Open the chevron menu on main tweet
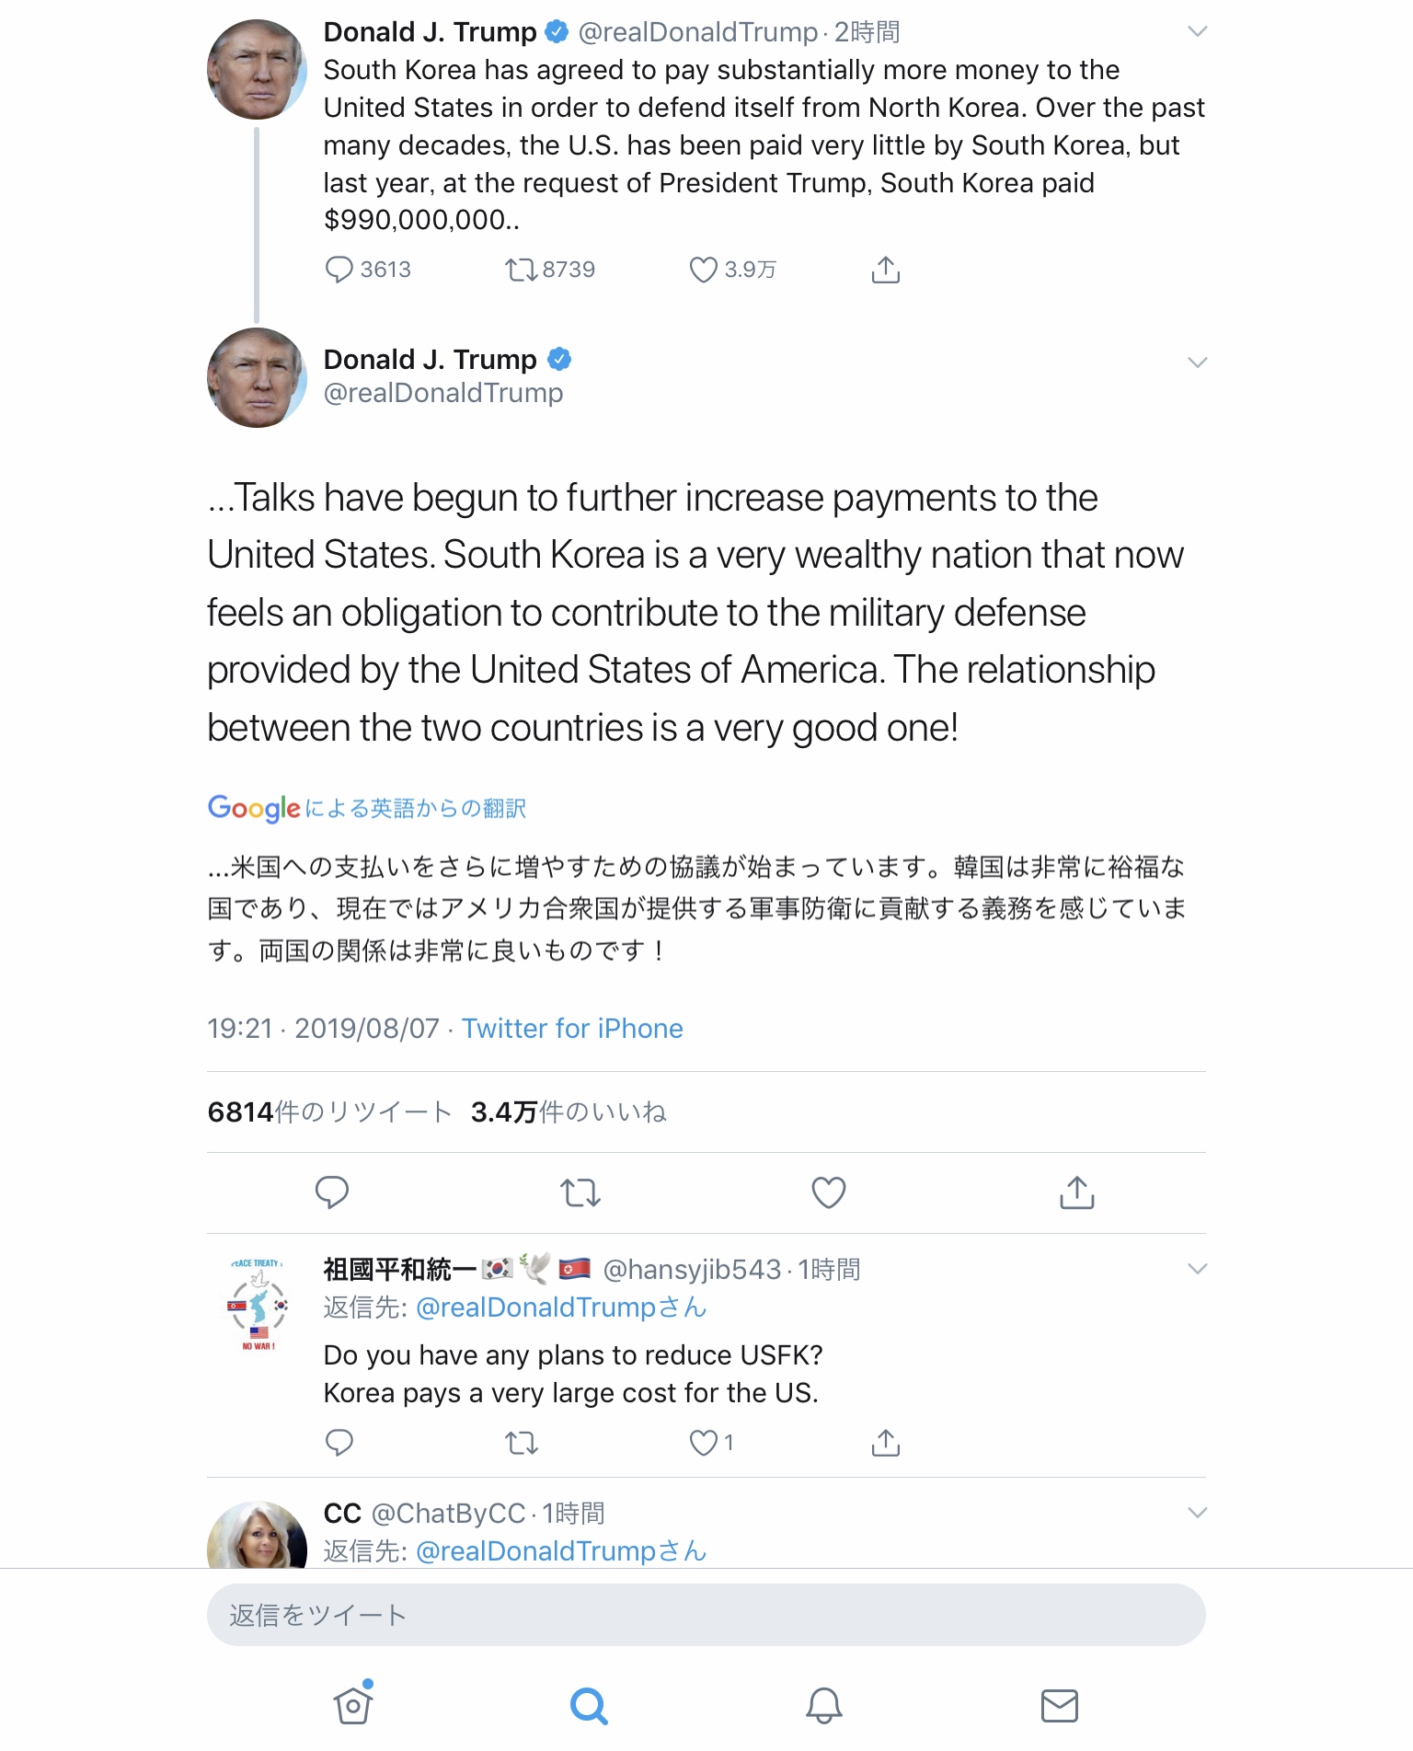This screenshot has height=1751, width=1413. [1197, 362]
